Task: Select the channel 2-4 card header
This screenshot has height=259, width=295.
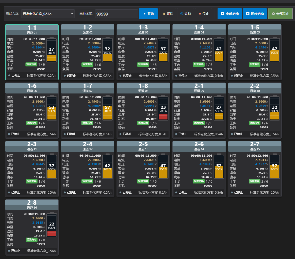Action: coord(88,147)
